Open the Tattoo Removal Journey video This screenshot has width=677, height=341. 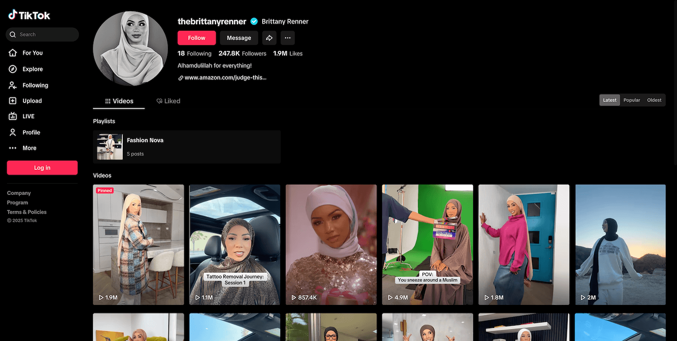[x=235, y=244]
